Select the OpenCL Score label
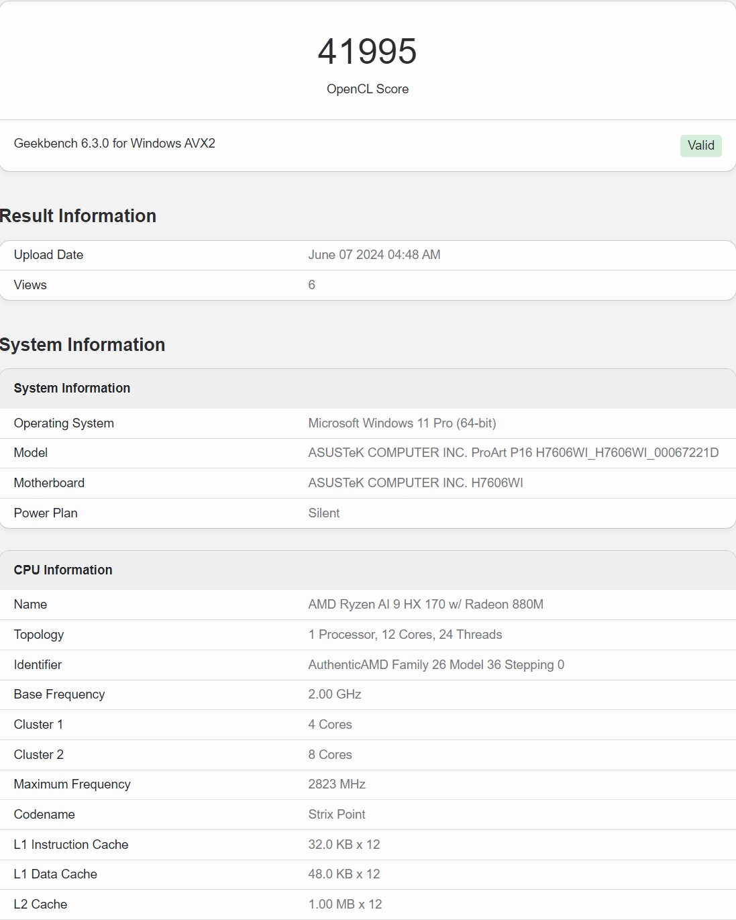The image size is (736, 920). [367, 89]
